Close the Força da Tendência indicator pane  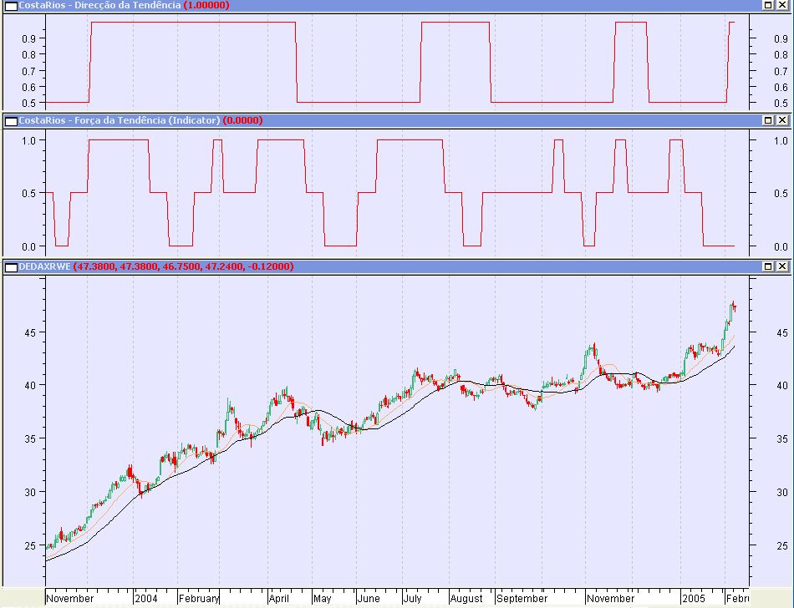(x=782, y=120)
